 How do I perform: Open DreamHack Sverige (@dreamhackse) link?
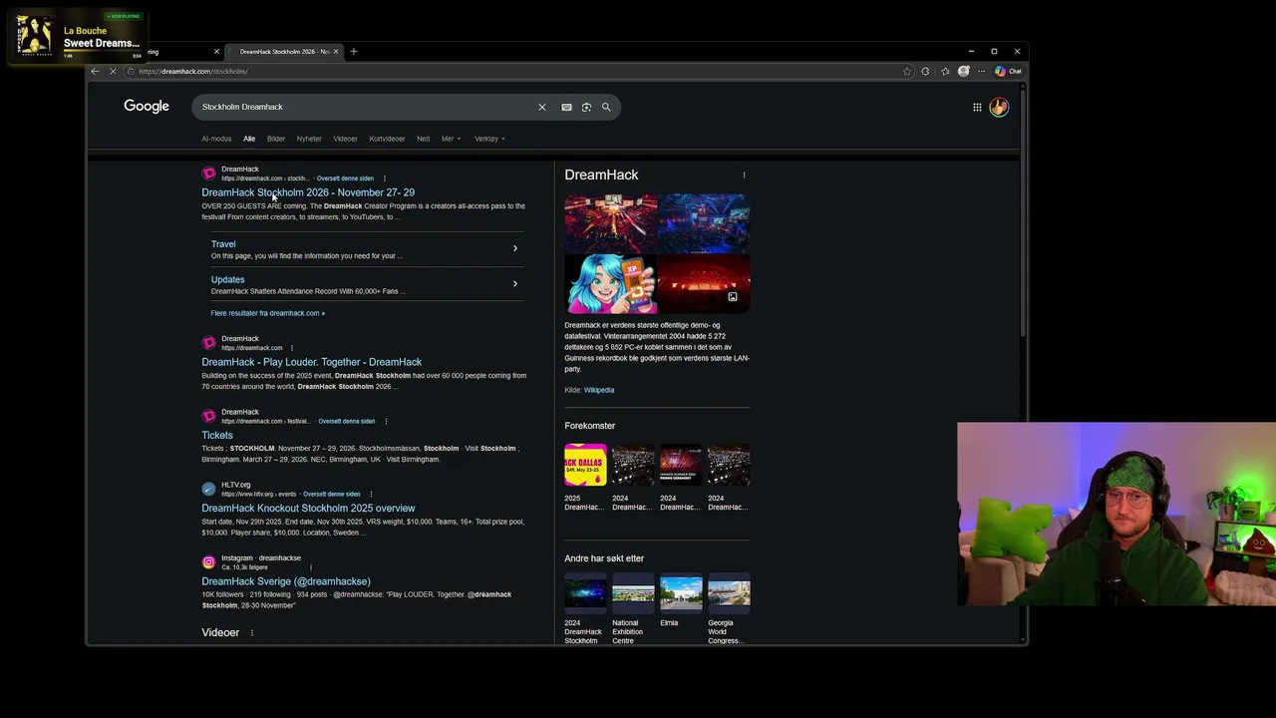click(x=286, y=581)
